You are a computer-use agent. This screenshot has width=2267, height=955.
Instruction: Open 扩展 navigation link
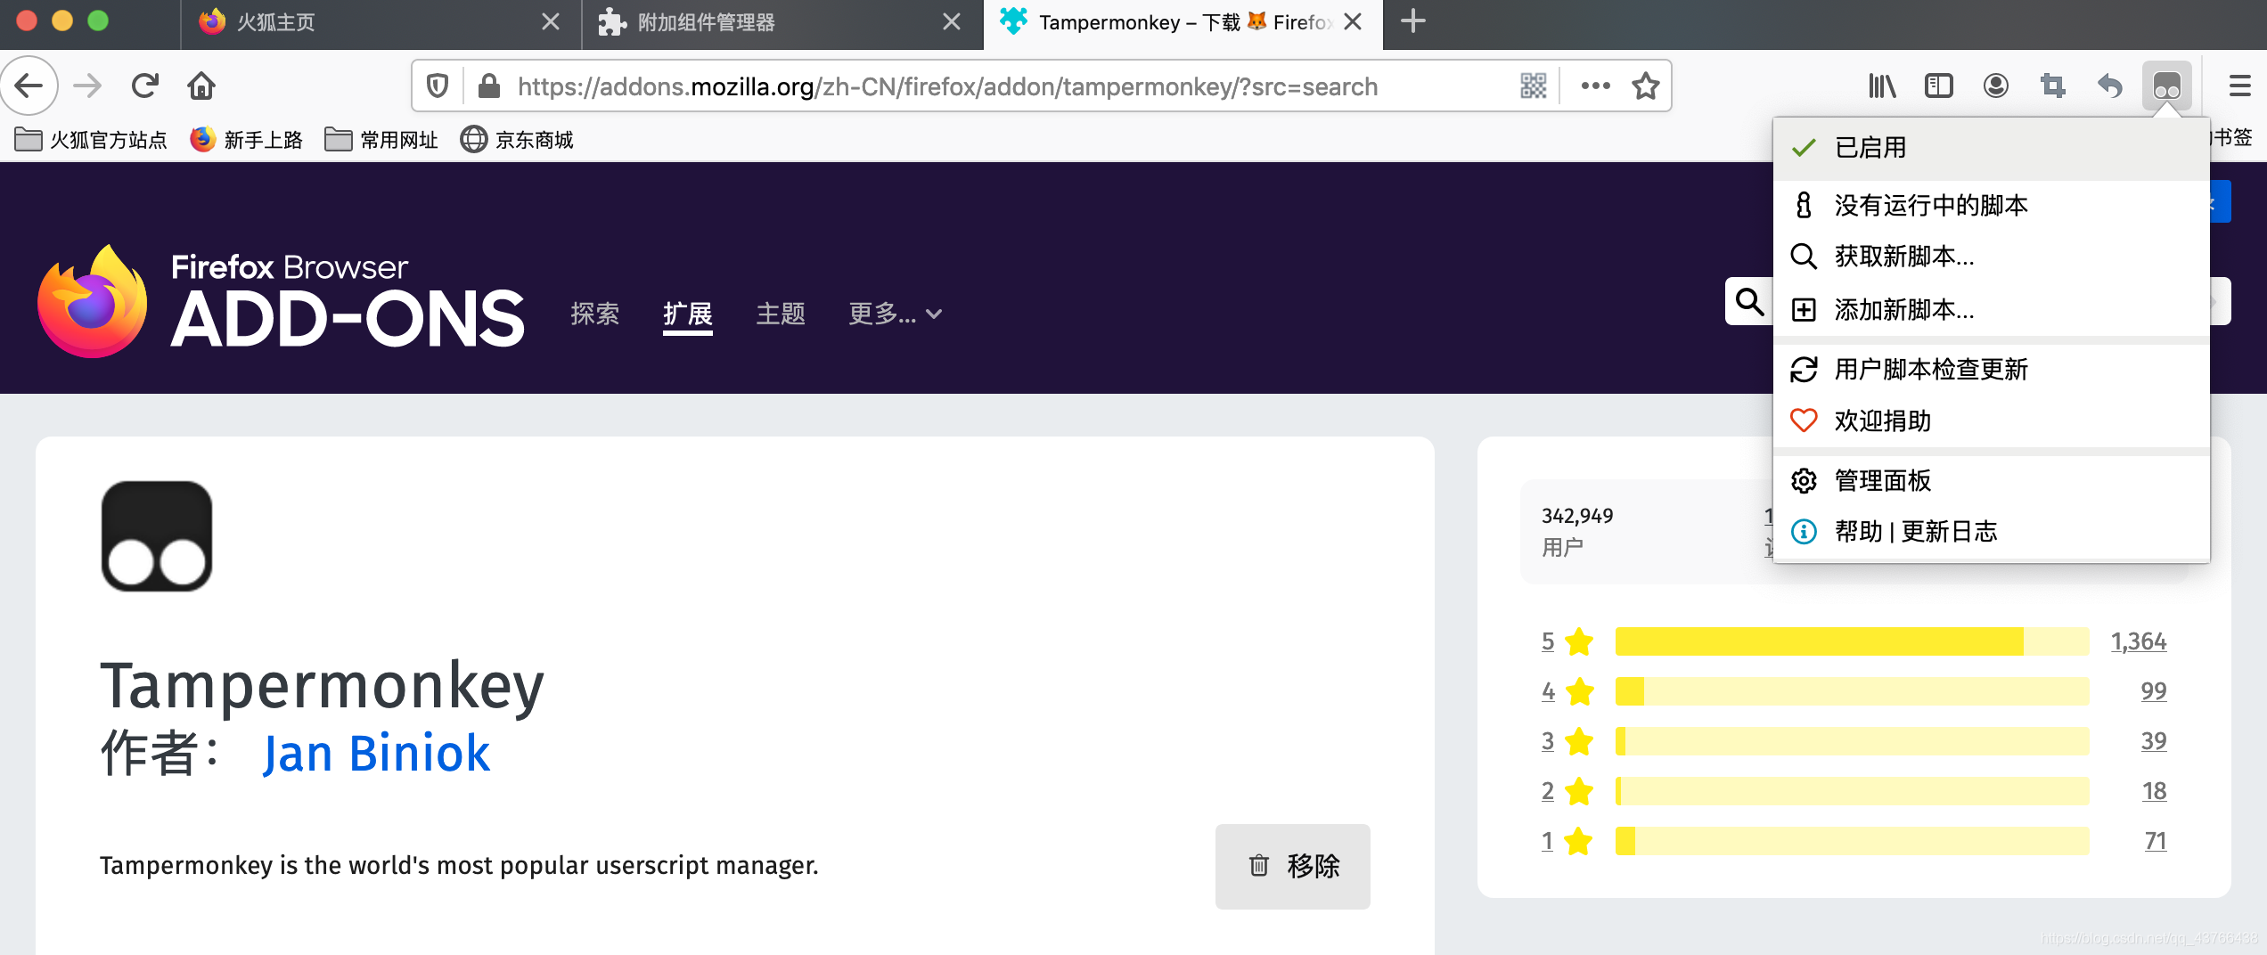(687, 314)
